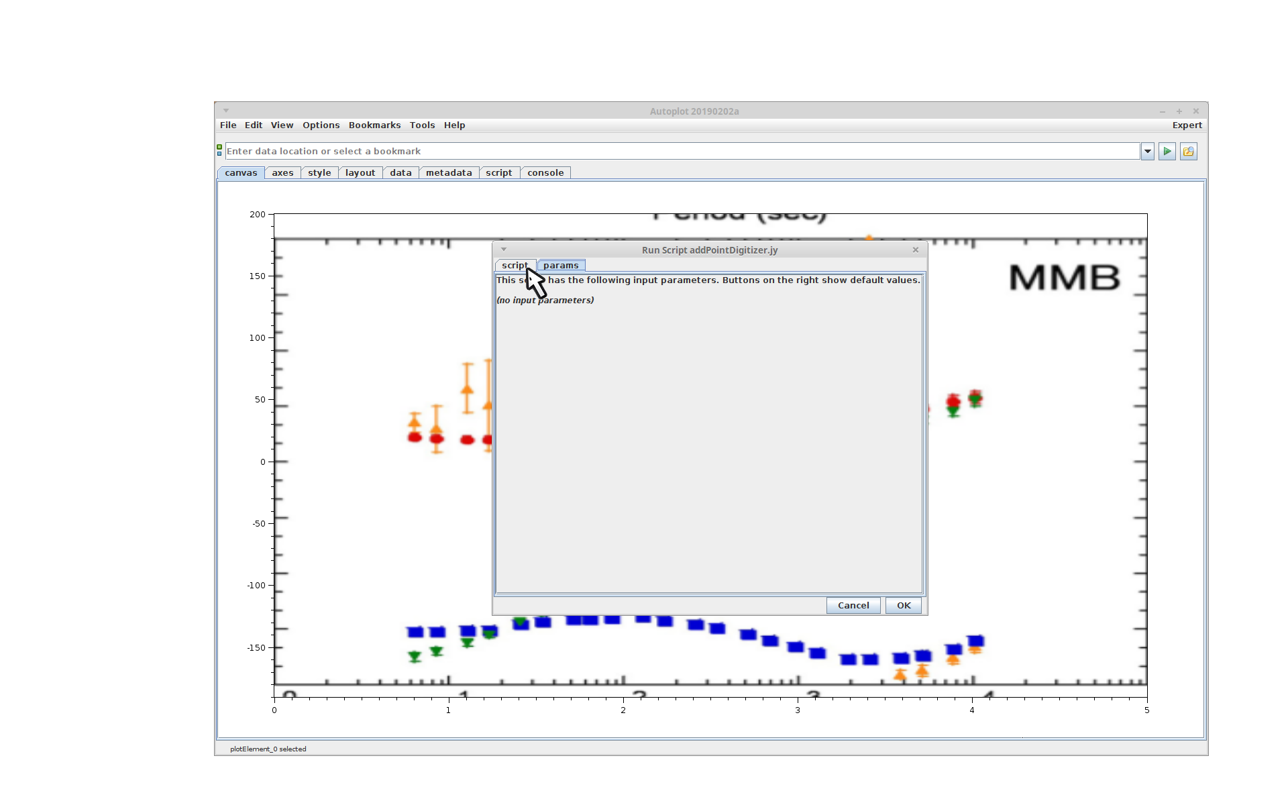Image resolution: width=1288 pixels, height=805 pixels.
Task: Click OK to run the script
Action: (904, 606)
